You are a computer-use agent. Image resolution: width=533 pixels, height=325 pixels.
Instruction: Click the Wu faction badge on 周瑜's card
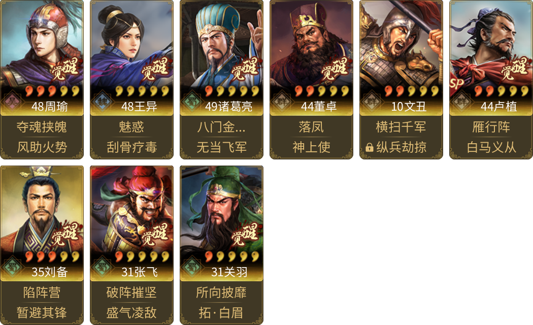click(12, 101)
